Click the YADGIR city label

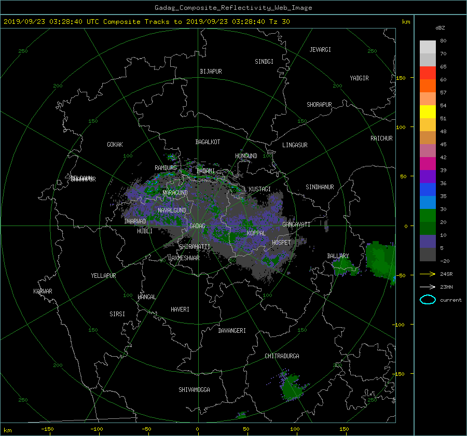pos(359,78)
